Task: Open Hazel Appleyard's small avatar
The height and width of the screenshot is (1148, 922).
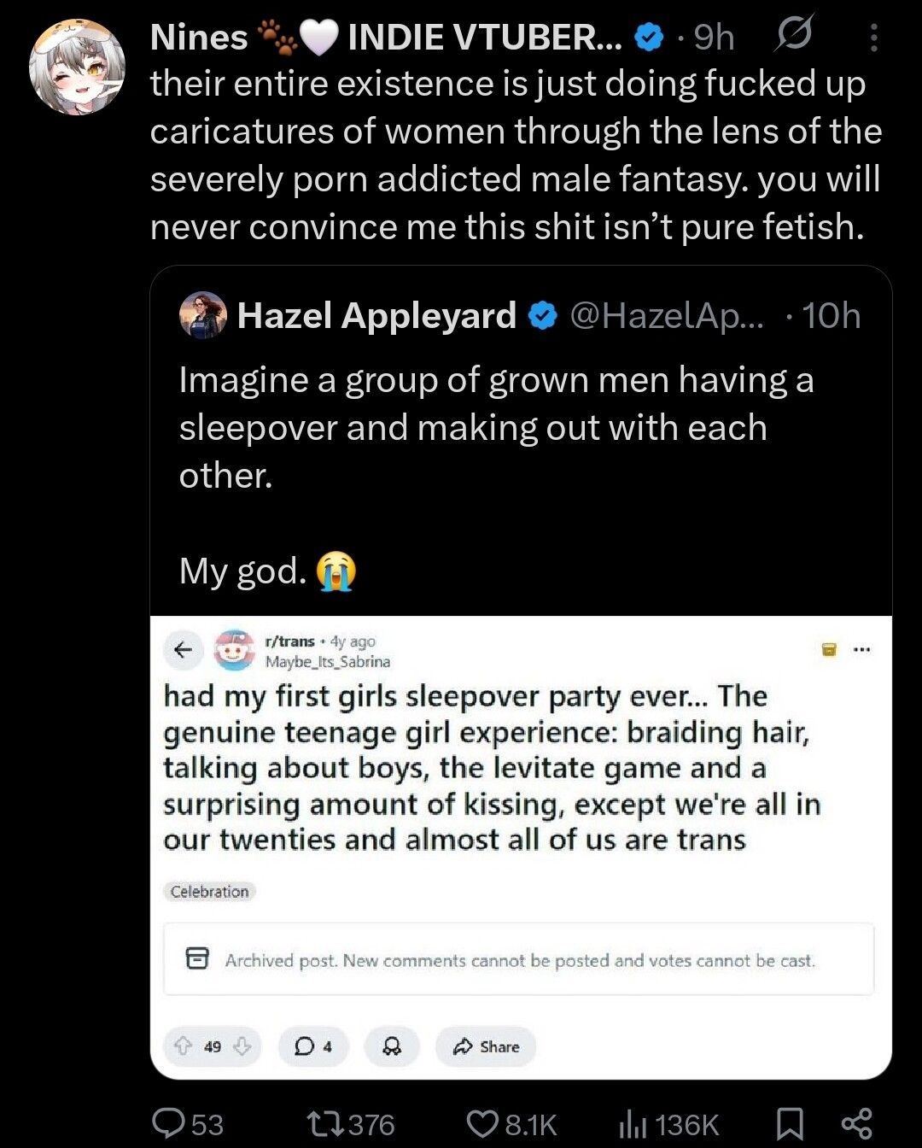Action: click(x=203, y=315)
